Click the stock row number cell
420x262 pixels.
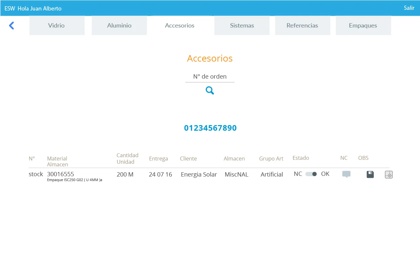pyautogui.click(x=36, y=174)
